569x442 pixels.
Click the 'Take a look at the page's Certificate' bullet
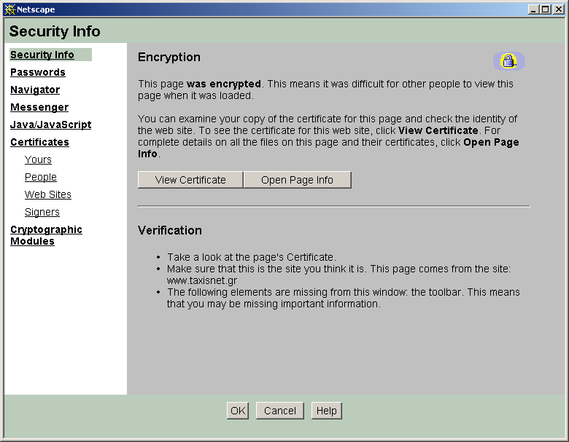252,257
